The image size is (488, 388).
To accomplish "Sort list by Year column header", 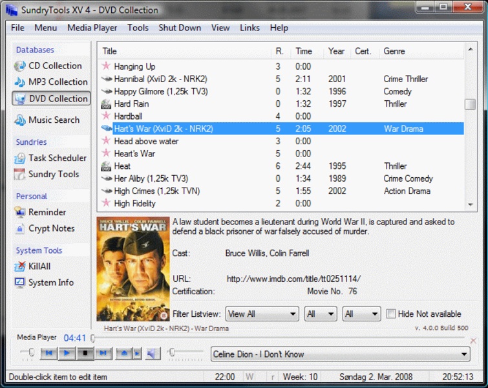I will tap(337, 51).
